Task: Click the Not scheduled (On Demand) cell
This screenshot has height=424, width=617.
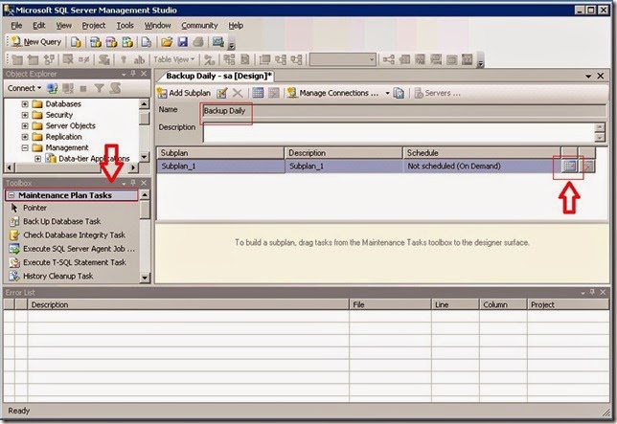Action: click(482, 167)
